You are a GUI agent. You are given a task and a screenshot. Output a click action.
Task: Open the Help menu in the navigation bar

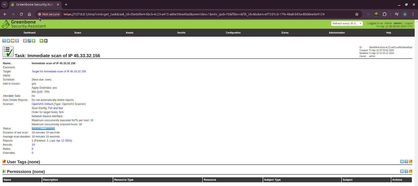(388, 33)
